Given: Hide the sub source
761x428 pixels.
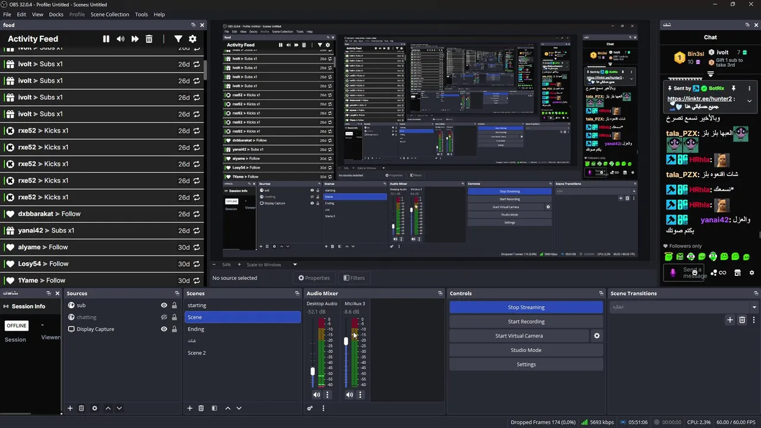Looking at the screenshot, I should coord(164,306).
